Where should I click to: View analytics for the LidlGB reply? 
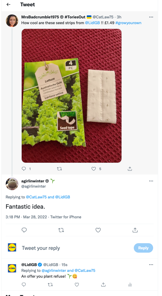[x=130, y=284]
